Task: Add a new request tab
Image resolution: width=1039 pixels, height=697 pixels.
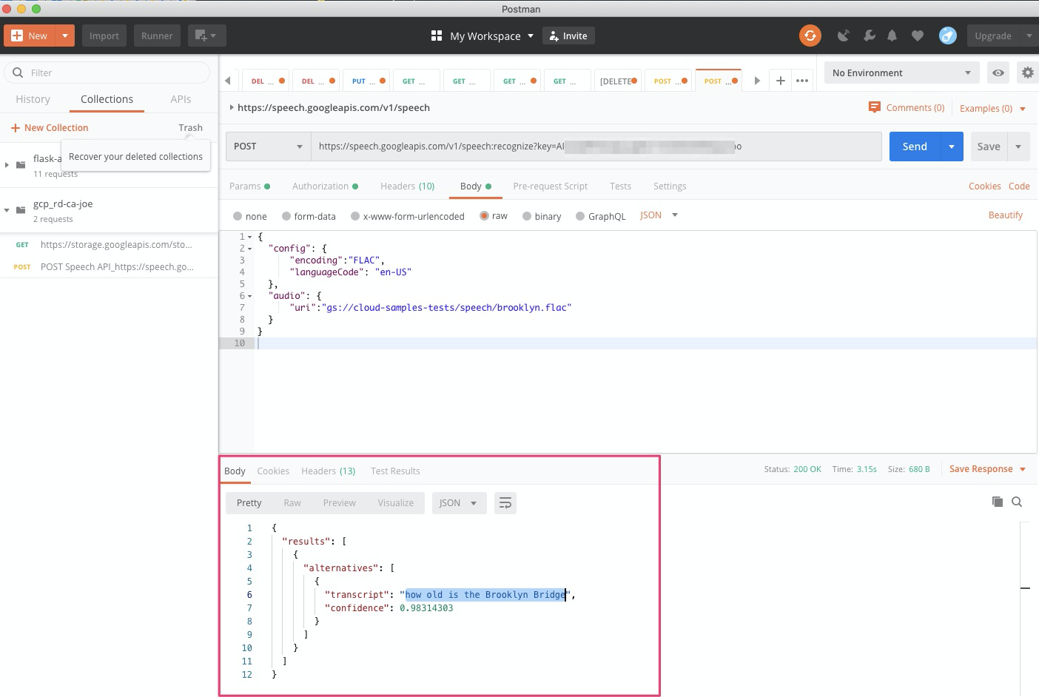Action: (780, 81)
